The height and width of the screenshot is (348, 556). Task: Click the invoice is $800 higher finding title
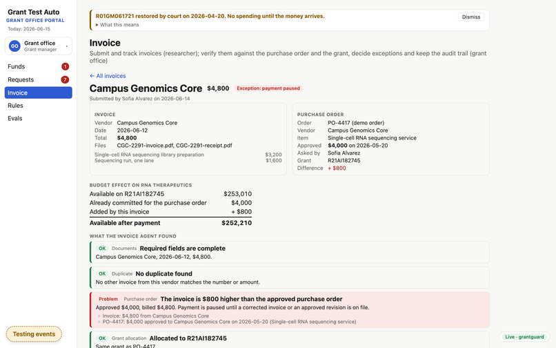[x=251, y=299]
